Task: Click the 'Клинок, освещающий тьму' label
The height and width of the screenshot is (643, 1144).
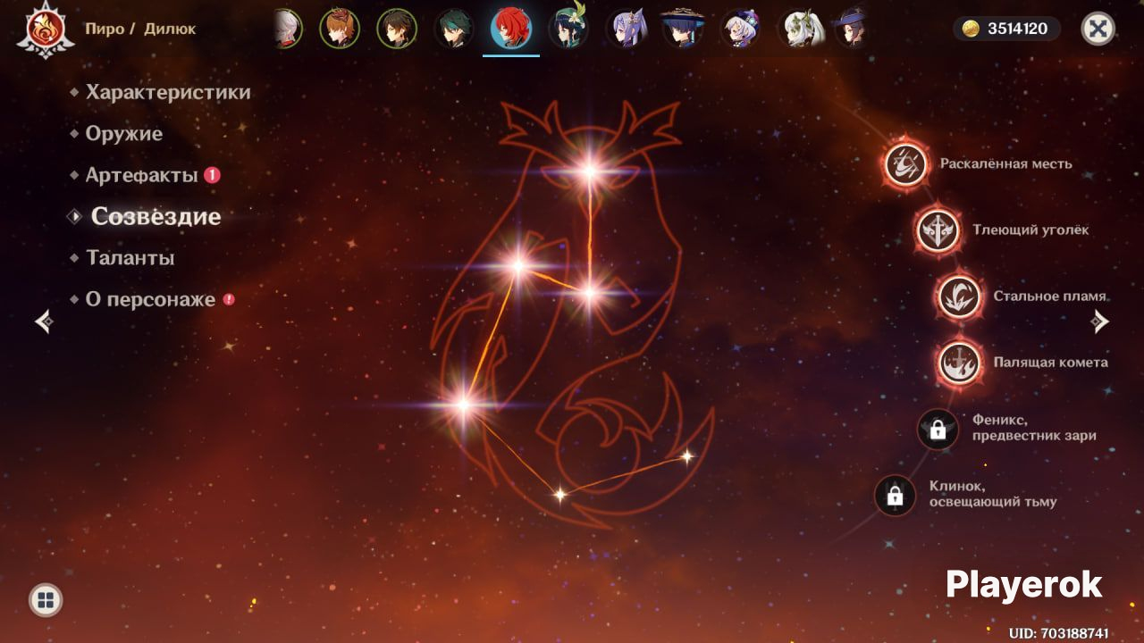Action: pyautogui.click(x=993, y=494)
